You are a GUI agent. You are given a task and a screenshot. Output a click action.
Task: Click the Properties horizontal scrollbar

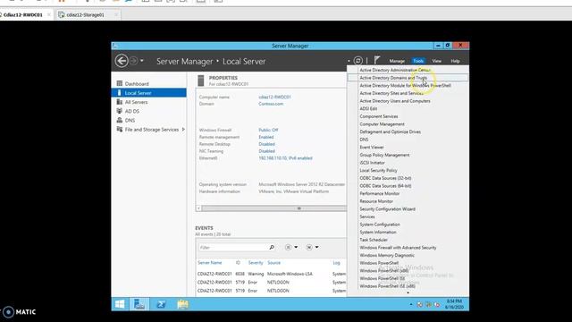pos(273,208)
